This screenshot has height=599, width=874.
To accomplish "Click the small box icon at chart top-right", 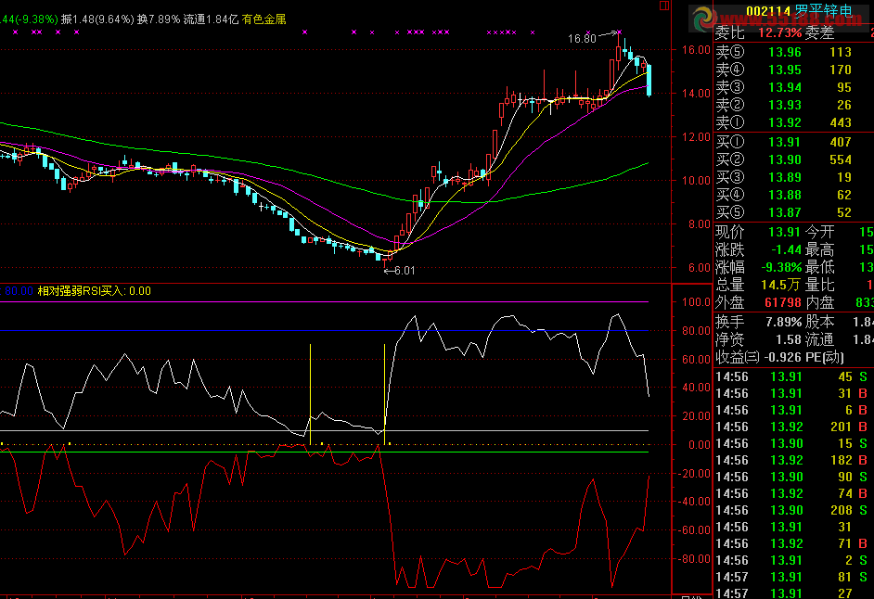I will 663,6.
